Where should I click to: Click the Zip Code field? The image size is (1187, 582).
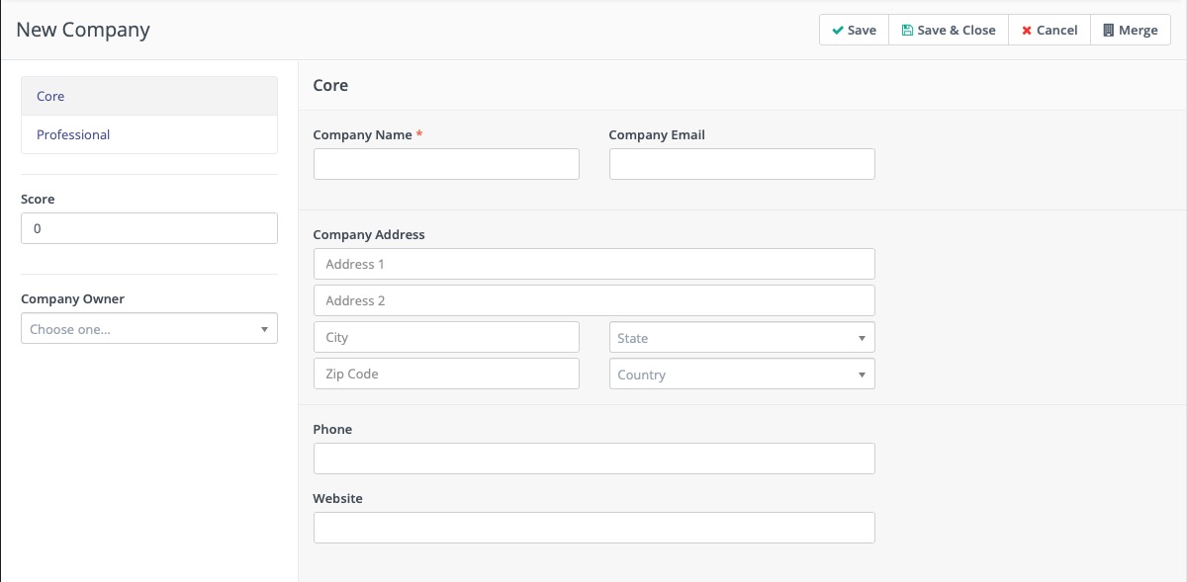445,374
